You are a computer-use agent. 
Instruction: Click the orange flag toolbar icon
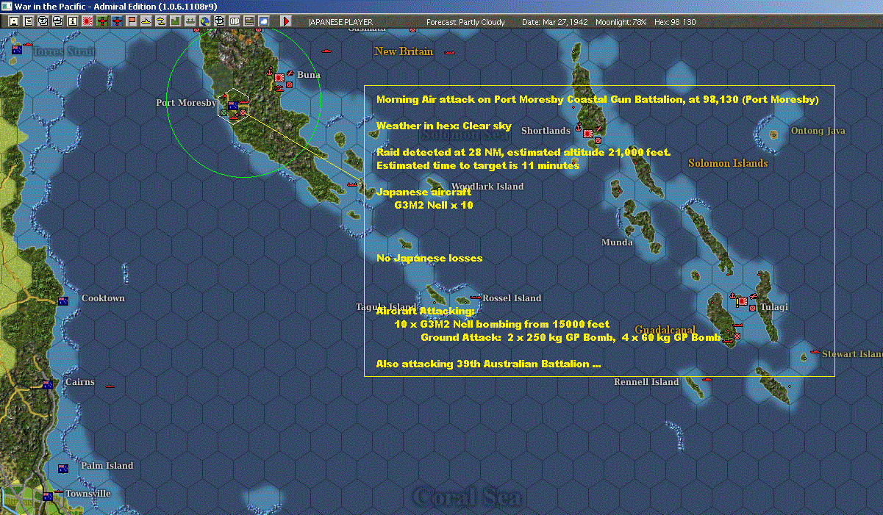(132, 21)
